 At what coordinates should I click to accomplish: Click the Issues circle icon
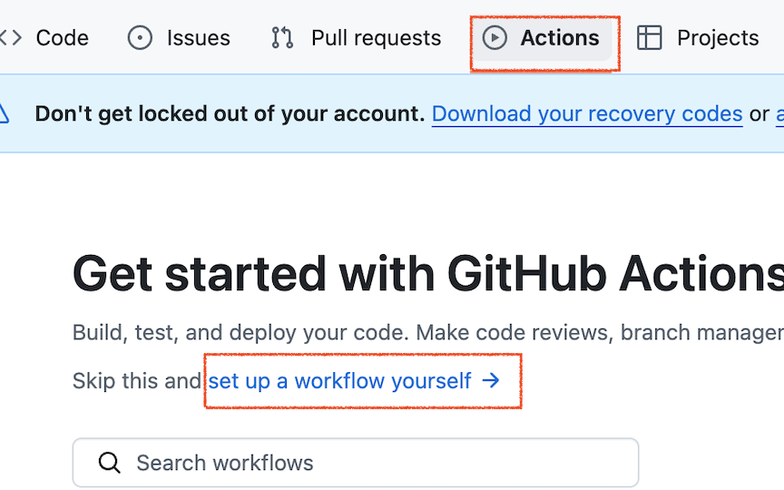[x=140, y=38]
